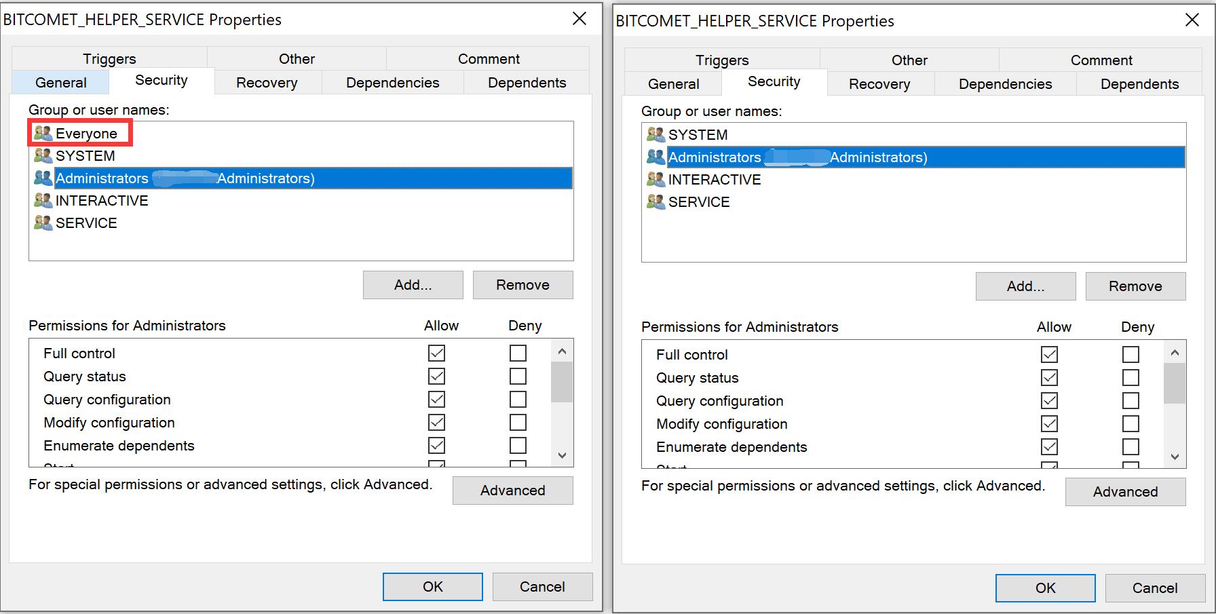The height and width of the screenshot is (614, 1216).
Task: Open the Other tab in left window
Action: tap(297, 59)
